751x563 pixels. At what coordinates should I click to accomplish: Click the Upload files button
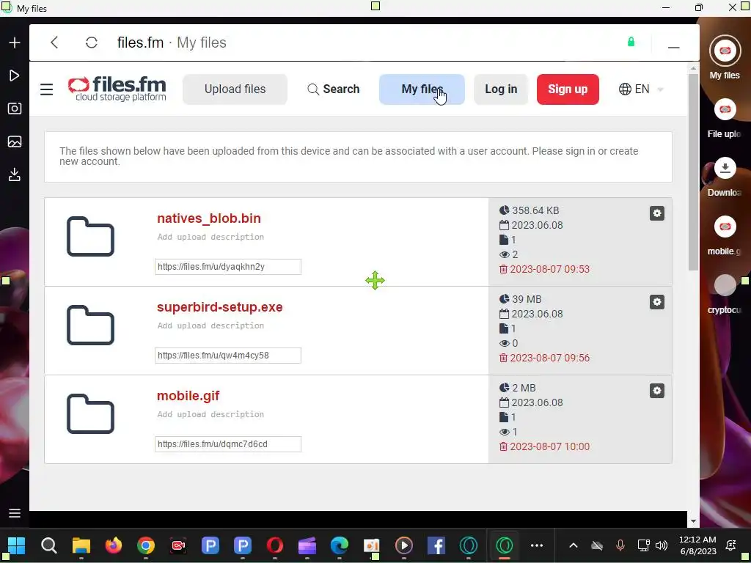(x=235, y=89)
